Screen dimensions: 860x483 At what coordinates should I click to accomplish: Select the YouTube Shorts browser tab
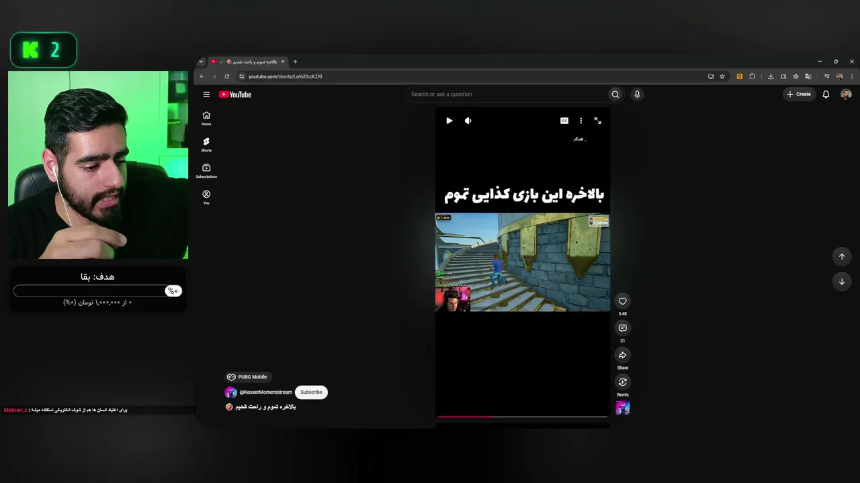[249, 62]
